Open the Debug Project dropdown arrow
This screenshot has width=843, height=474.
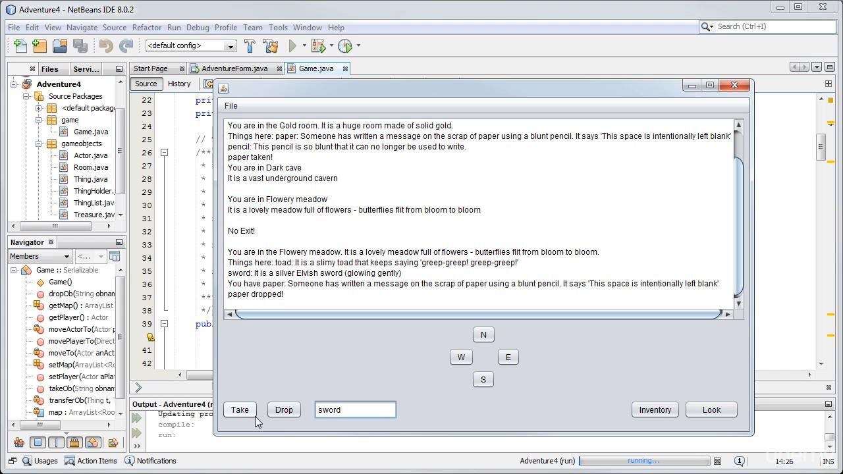pyautogui.click(x=331, y=45)
